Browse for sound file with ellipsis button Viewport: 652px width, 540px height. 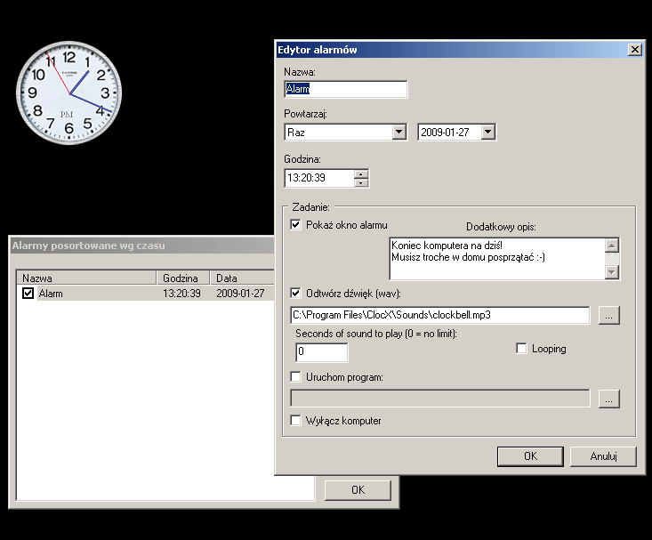[x=608, y=315]
